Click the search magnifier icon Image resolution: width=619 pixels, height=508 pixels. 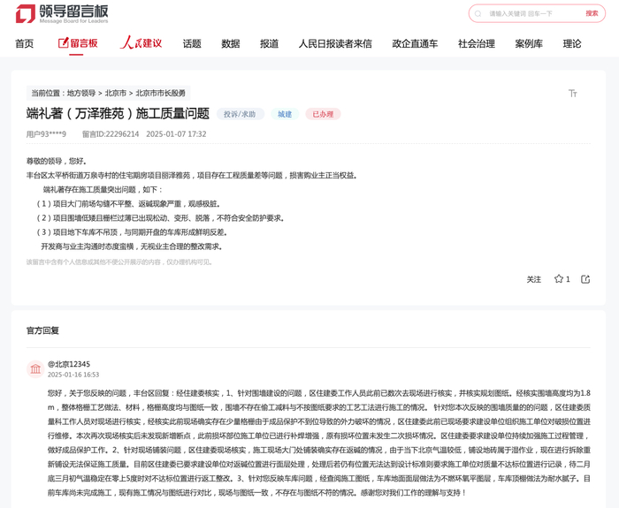click(478, 14)
